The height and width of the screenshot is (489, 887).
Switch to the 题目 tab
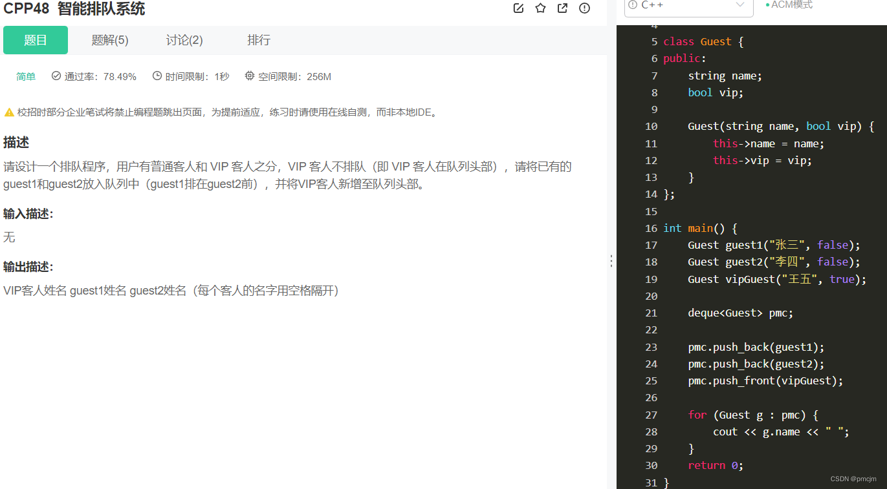click(x=36, y=40)
